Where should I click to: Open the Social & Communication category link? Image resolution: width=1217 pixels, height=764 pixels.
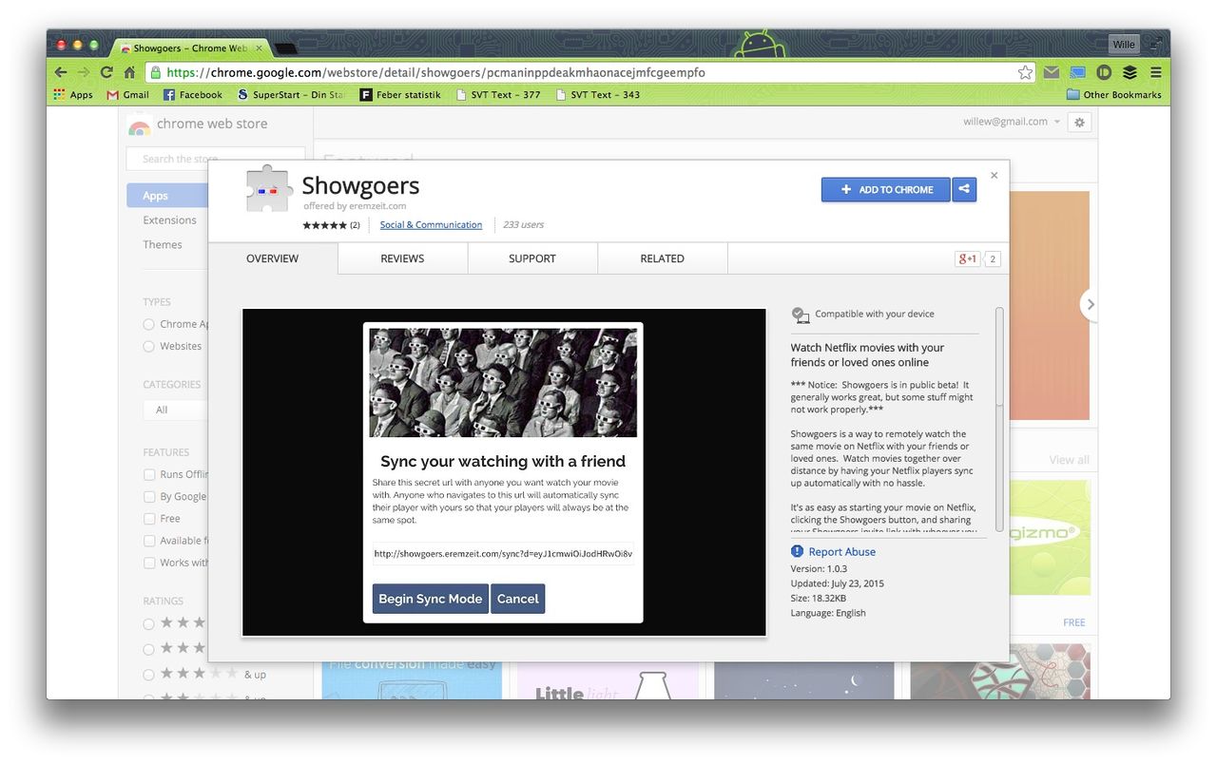click(431, 225)
